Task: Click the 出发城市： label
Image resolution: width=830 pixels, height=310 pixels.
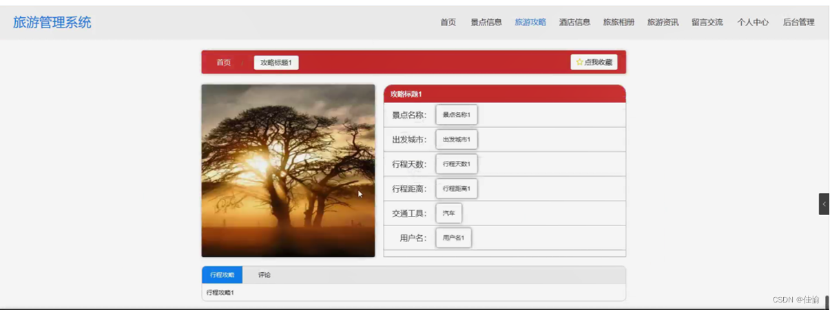Action: point(410,140)
